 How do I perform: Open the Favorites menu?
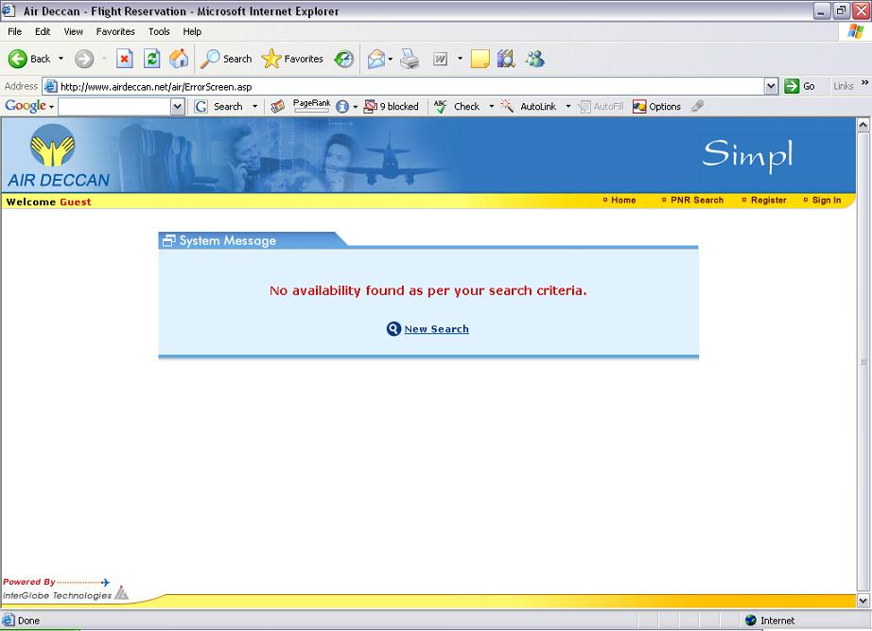115,32
